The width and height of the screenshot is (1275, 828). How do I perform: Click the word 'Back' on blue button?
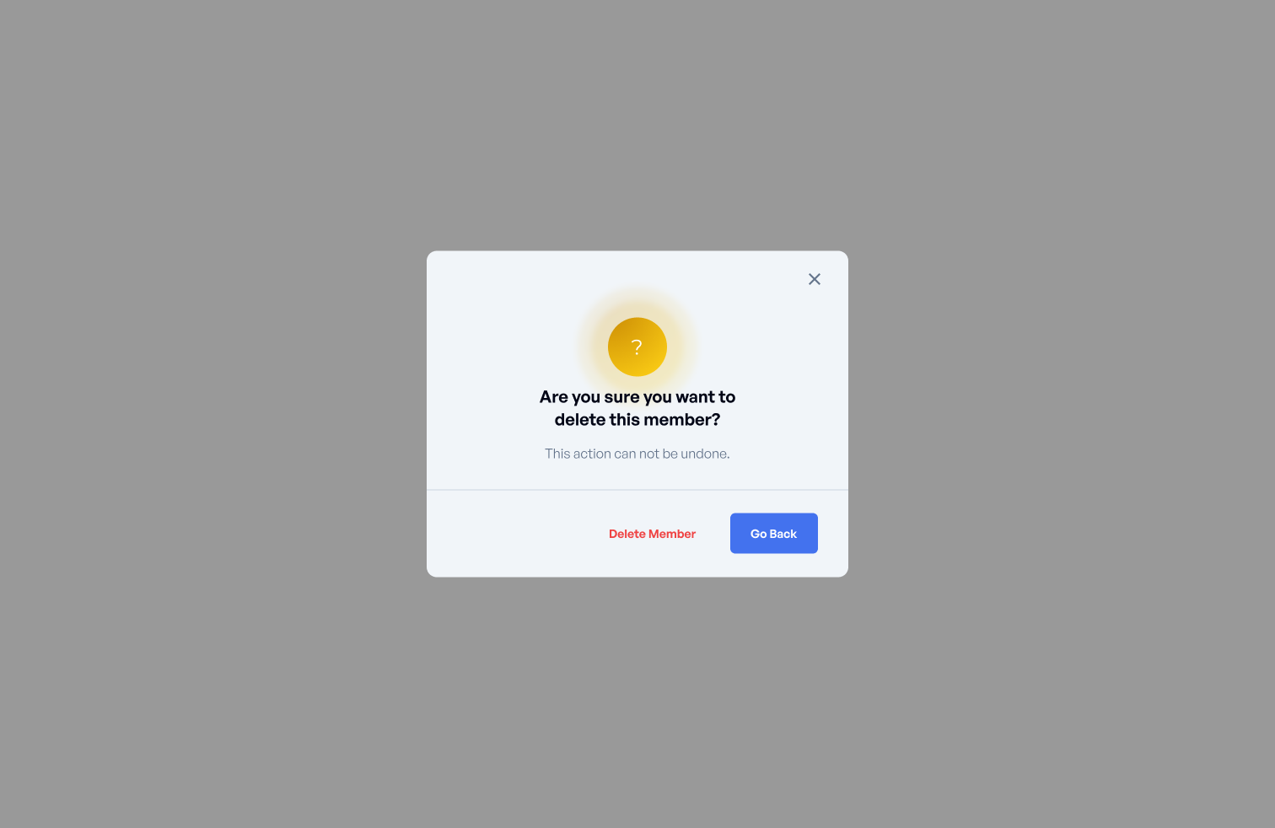(783, 534)
